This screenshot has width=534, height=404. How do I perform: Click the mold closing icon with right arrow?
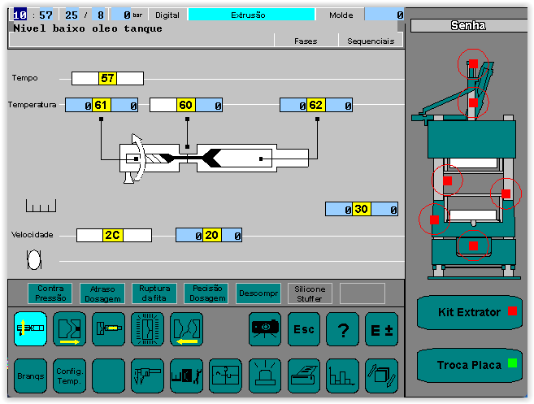click(69, 329)
